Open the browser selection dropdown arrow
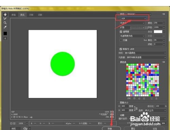The width and height of the screenshot is (170, 130). click(x=30, y=129)
